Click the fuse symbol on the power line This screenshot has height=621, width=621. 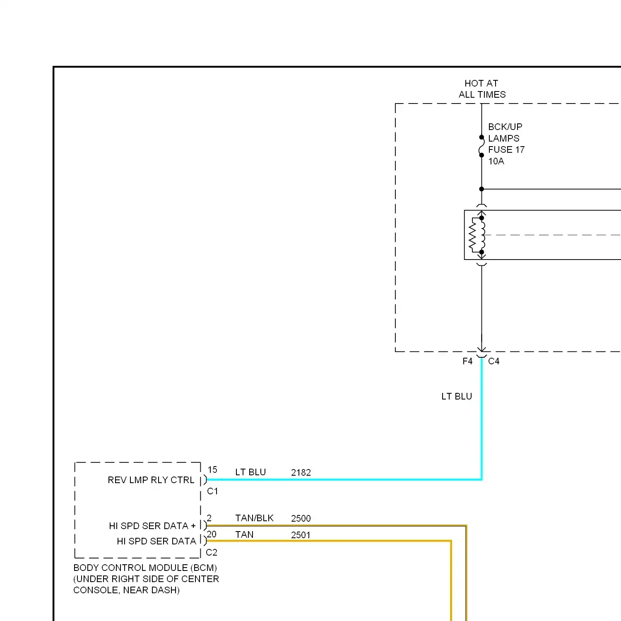[x=481, y=146]
